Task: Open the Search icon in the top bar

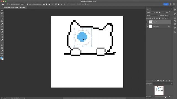Action: coord(171,4)
